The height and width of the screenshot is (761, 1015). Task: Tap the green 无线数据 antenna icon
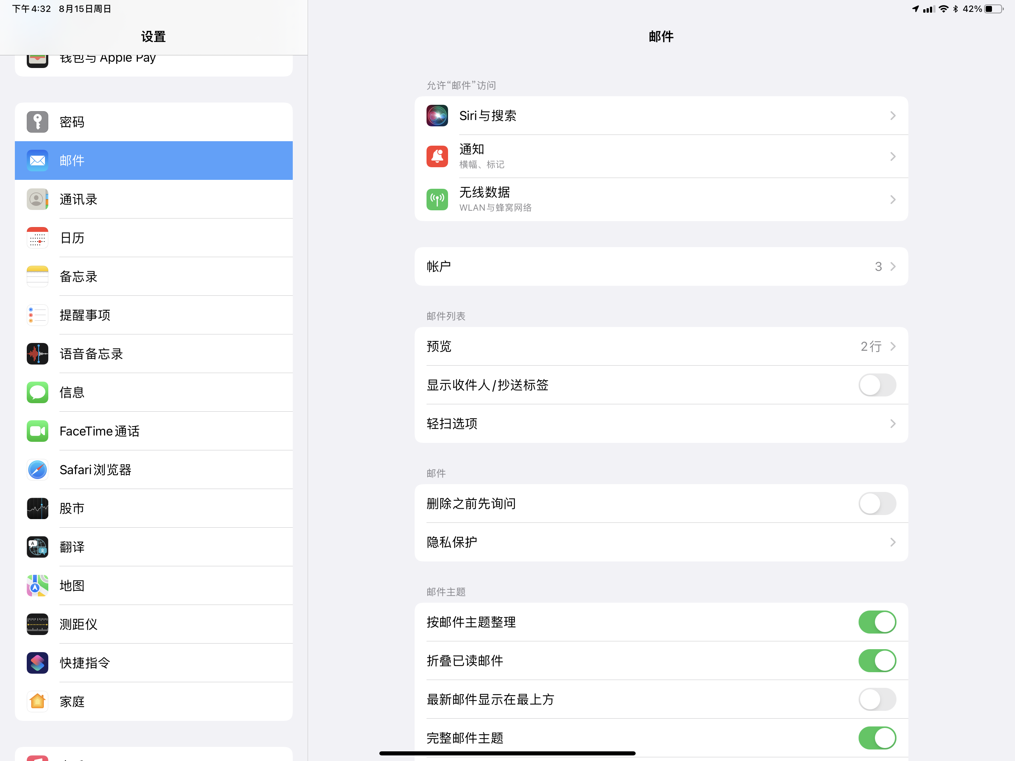coord(437,200)
